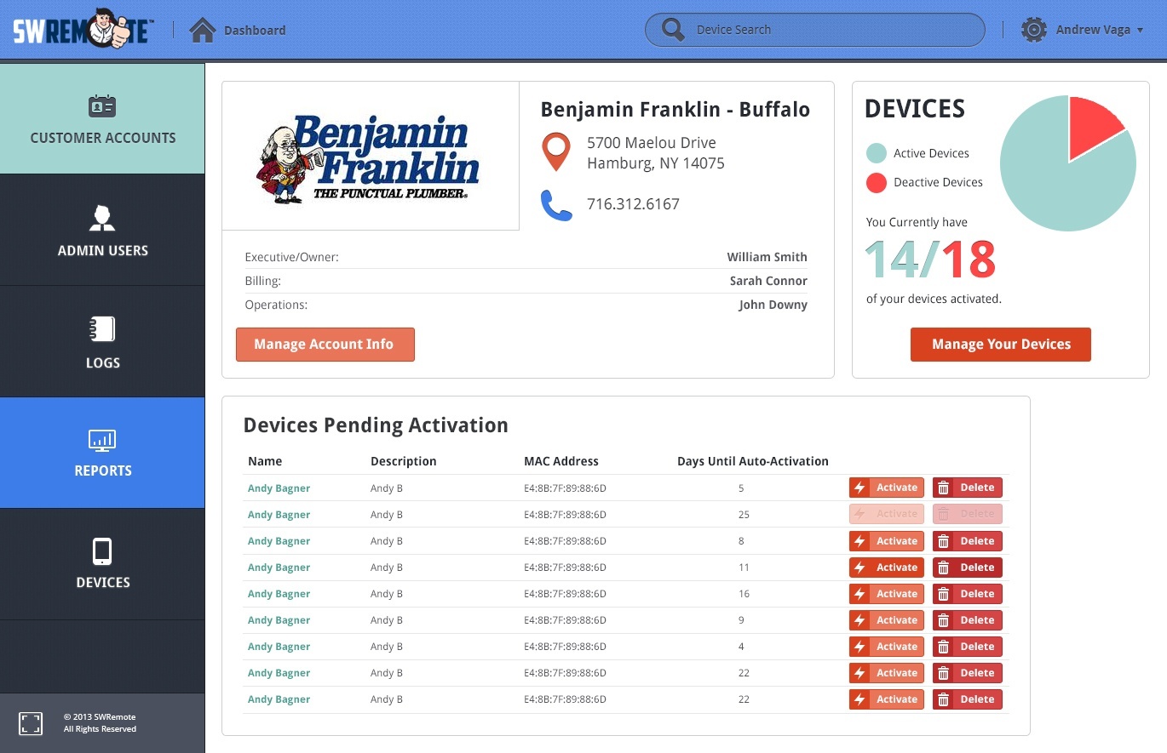Click the 14/18 activated devices count
The width and height of the screenshot is (1167, 753).
930,260
